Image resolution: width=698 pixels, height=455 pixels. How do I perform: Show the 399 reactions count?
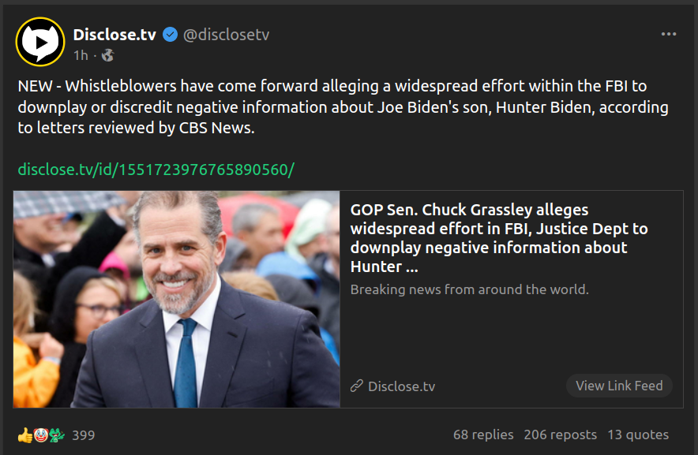pos(84,434)
